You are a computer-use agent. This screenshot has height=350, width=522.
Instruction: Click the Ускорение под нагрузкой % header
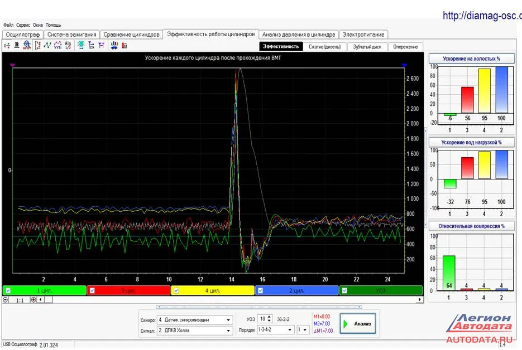pyautogui.click(x=471, y=142)
